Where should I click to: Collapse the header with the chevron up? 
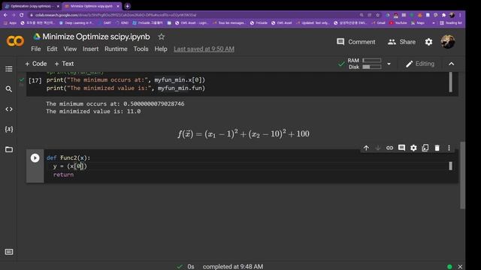click(x=451, y=64)
